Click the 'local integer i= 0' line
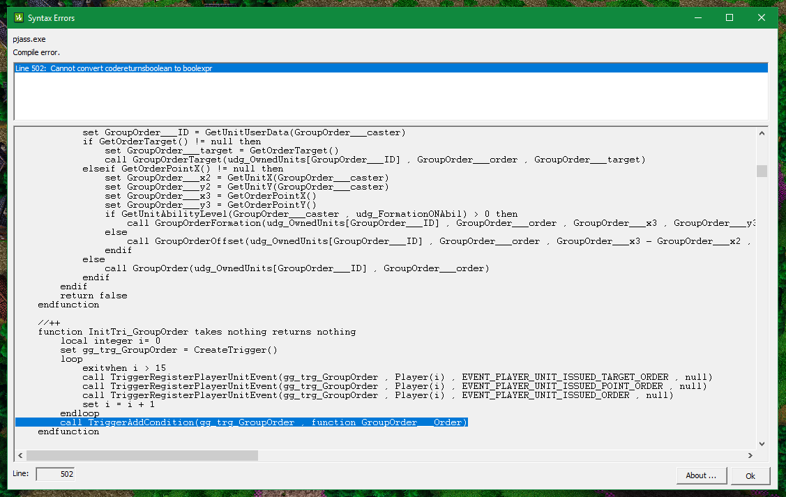 [x=110, y=341]
